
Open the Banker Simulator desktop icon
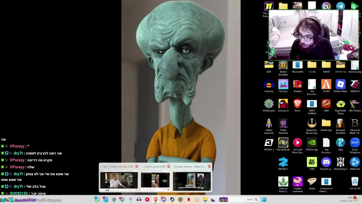[x=283, y=68]
